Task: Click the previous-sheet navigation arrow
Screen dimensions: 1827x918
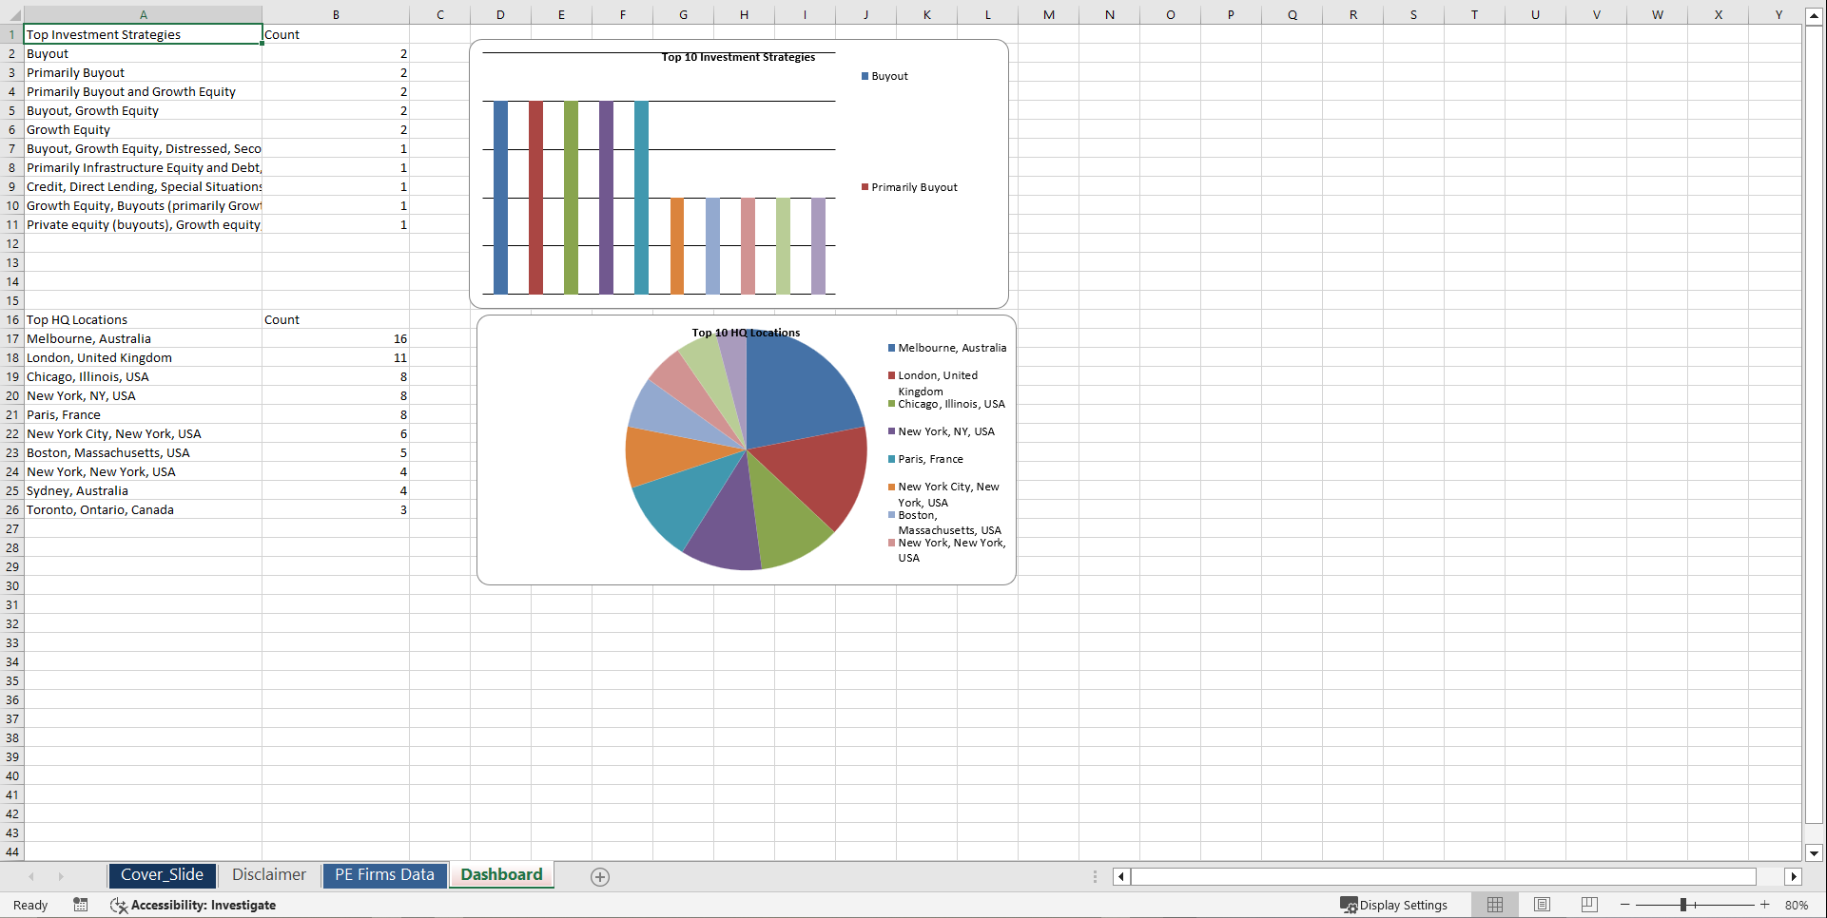Action: pos(31,876)
